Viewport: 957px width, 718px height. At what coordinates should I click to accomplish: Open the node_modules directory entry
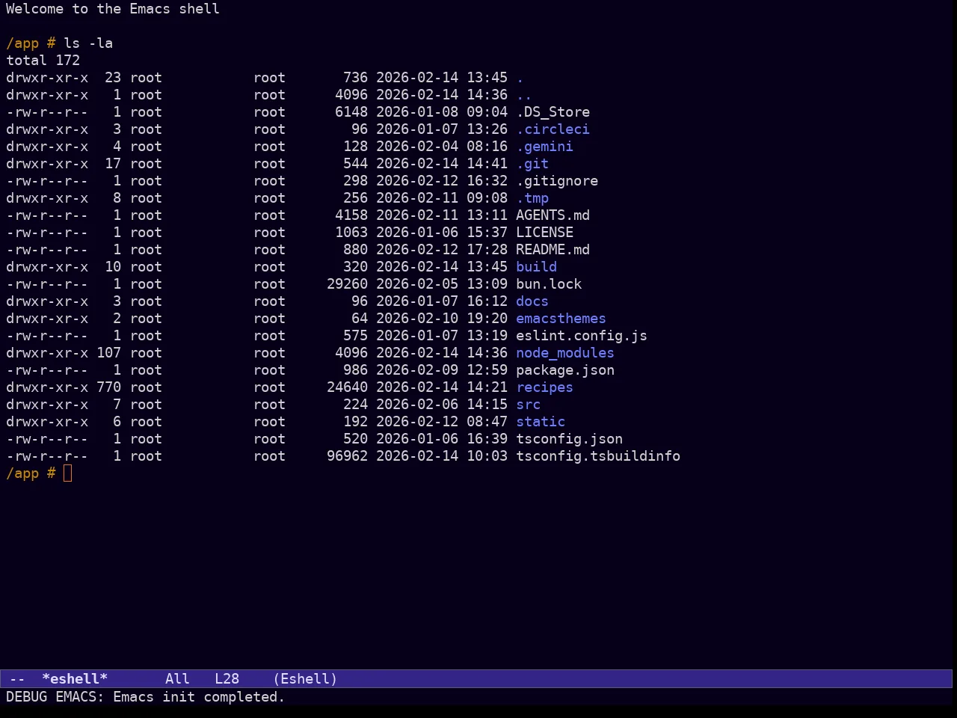coord(565,353)
